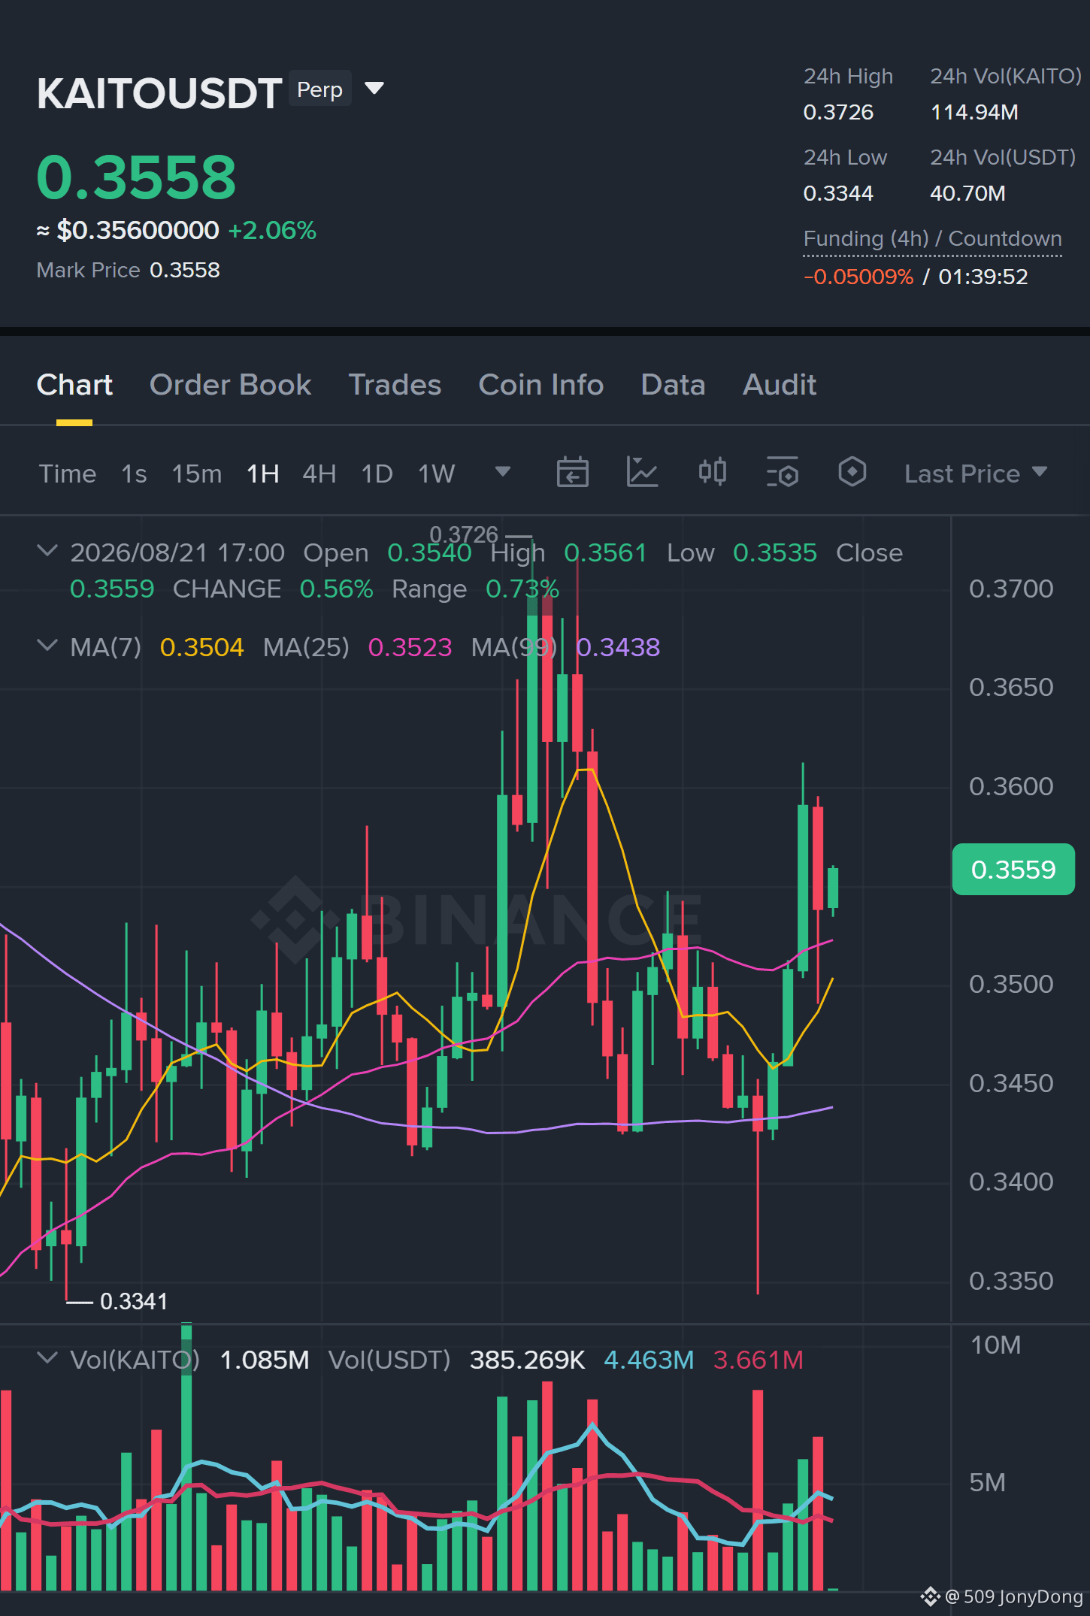Select the 4H interval

coord(319,474)
